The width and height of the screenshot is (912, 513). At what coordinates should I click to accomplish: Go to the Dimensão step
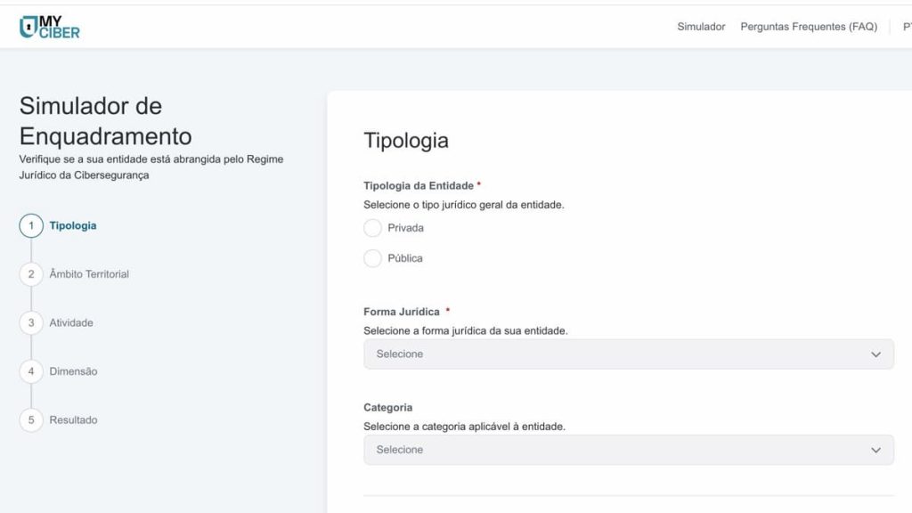click(73, 371)
